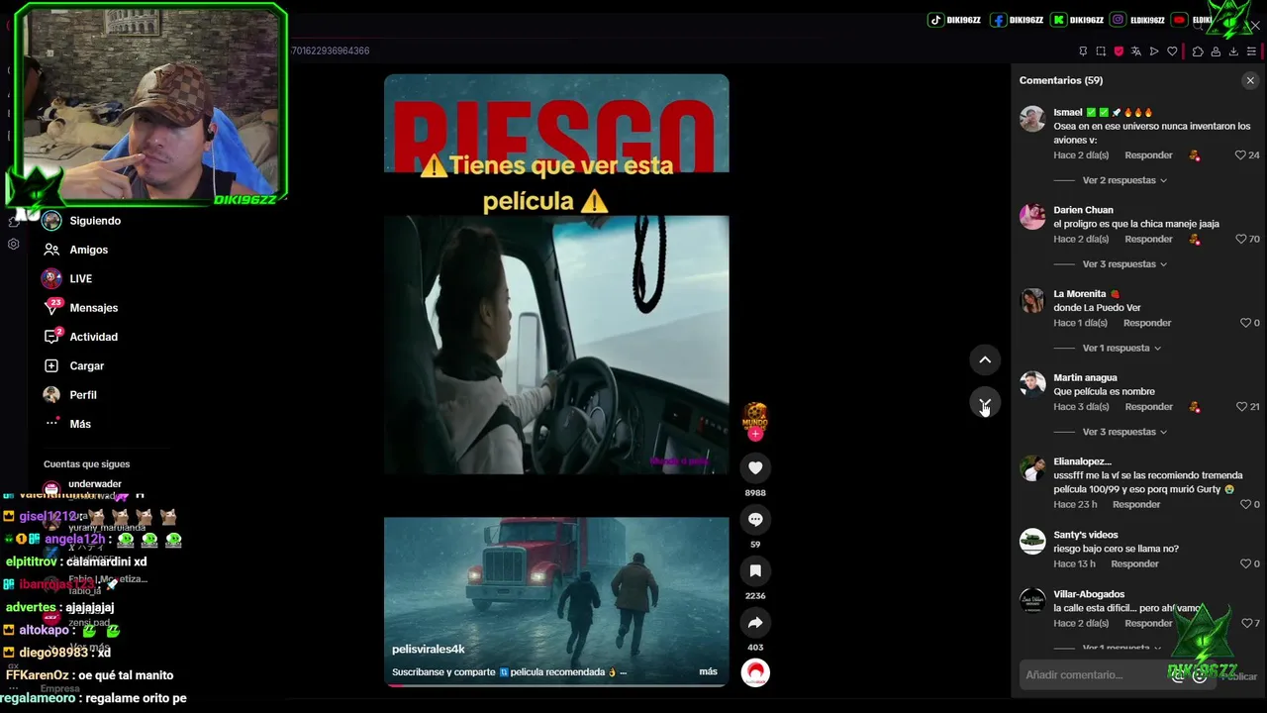The height and width of the screenshot is (713, 1267).
Task: Open the spinning sound disc icon
Action: coord(755,672)
